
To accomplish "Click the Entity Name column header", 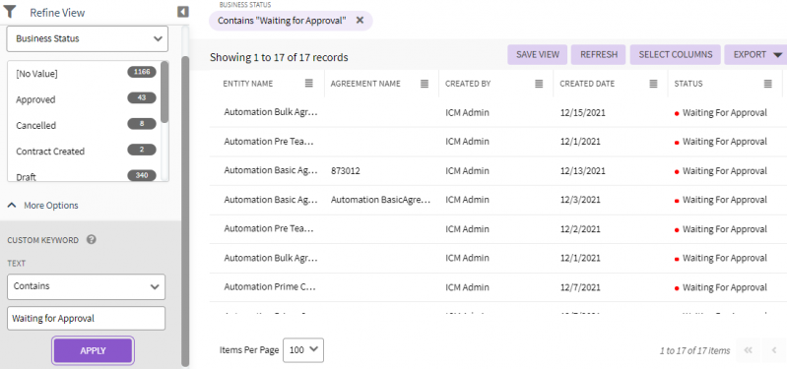I will (x=248, y=84).
